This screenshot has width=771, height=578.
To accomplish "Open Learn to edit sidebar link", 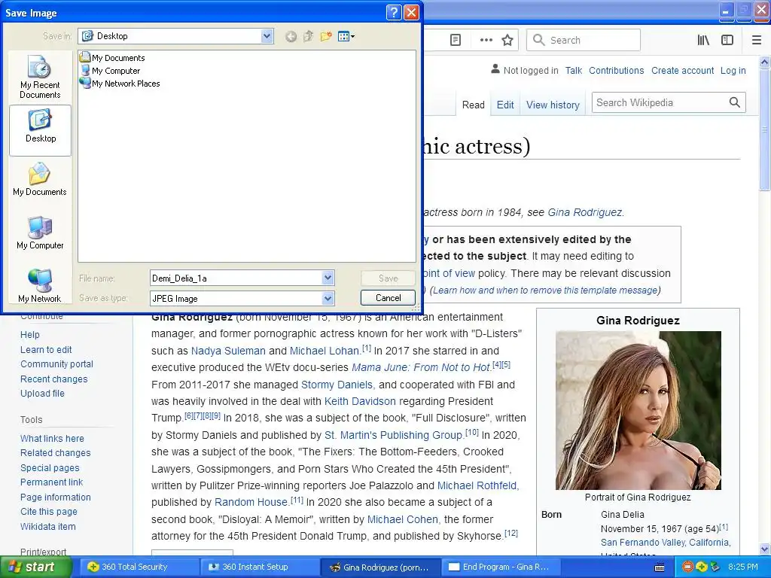I will (46, 349).
